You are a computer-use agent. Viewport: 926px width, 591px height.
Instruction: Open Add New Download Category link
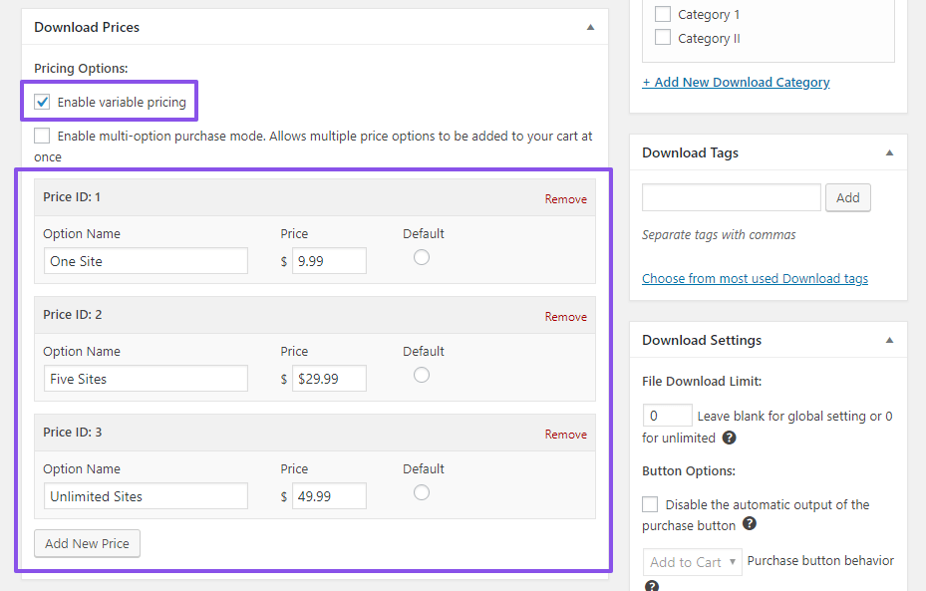(x=736, y=82)
